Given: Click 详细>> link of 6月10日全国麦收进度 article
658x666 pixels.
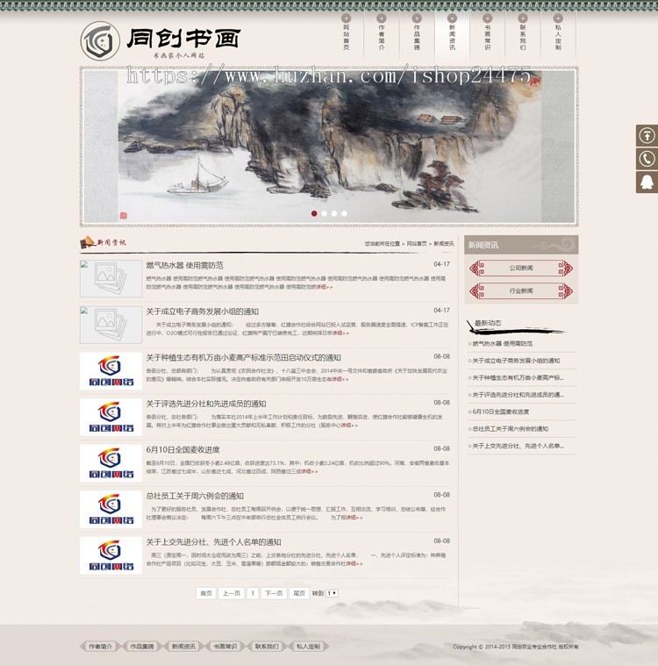Looking at the screenshot, I should (309, 471).
